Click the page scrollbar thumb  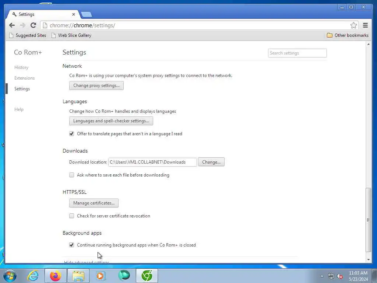pos(368,220)
